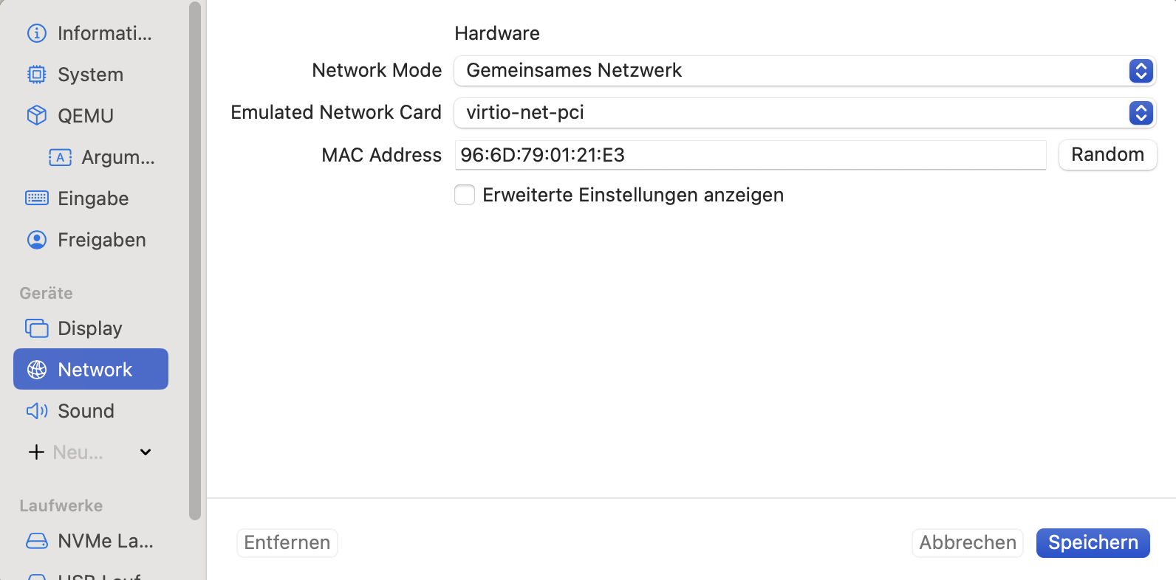The height and width of the screenshot is (580, 1176).
Task: Click the Arguments text icon
Action: [60, 157]
